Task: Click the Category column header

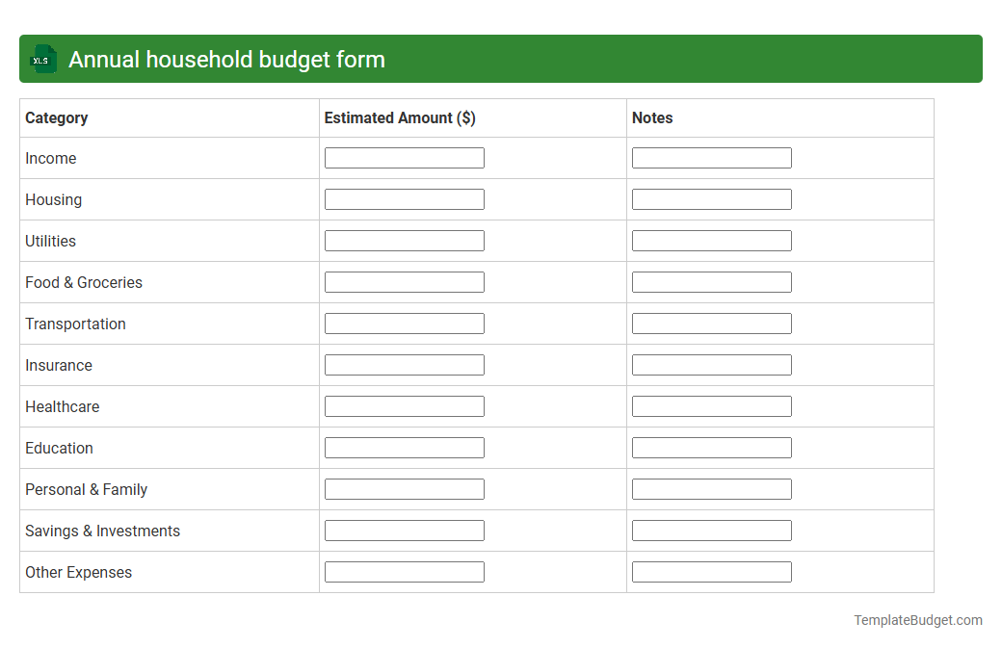Action: pyautogui.click(x=57, y=117)
